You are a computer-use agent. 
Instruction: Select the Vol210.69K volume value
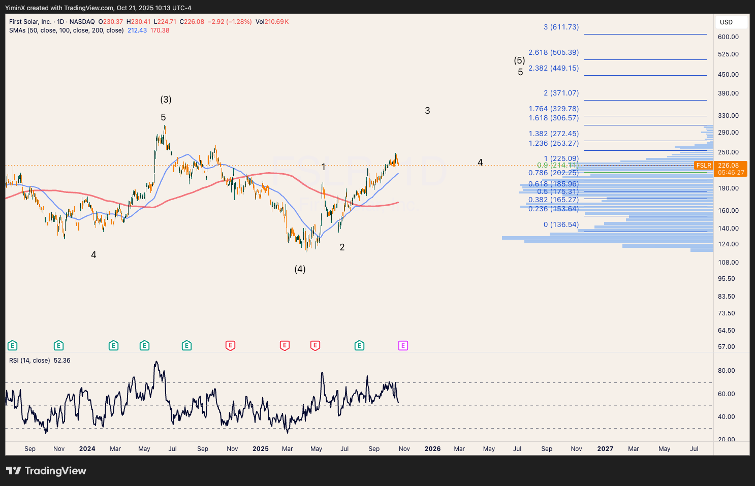point(272,22)
